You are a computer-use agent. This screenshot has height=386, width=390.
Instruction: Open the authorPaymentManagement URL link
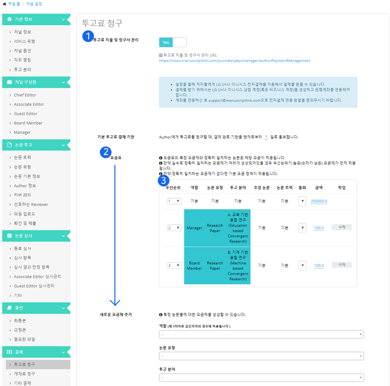click(235, 61)
